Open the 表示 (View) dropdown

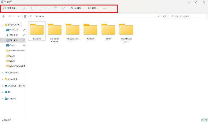93,8
